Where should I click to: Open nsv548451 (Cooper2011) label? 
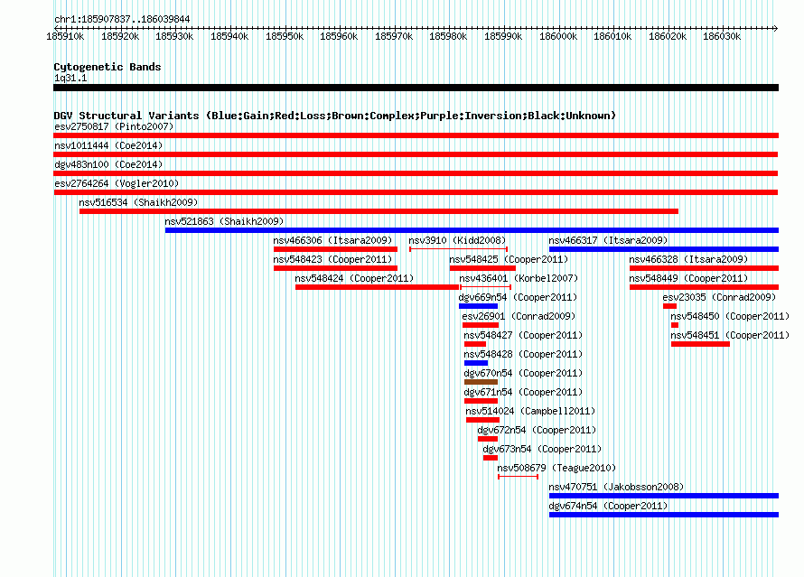coord(730,335)
